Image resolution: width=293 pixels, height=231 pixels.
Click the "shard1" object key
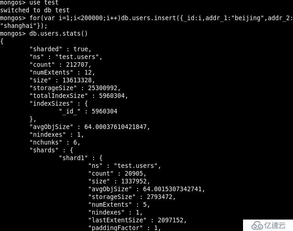(x=73, y=158)
